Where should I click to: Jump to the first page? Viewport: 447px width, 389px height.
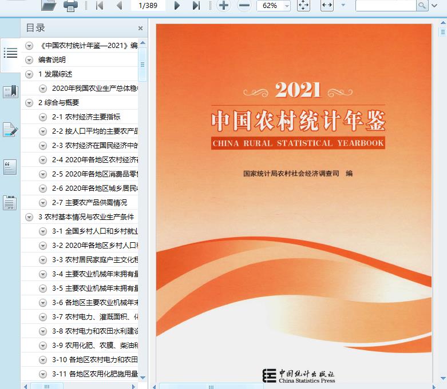pyautogui.click(x=100, y=5)
